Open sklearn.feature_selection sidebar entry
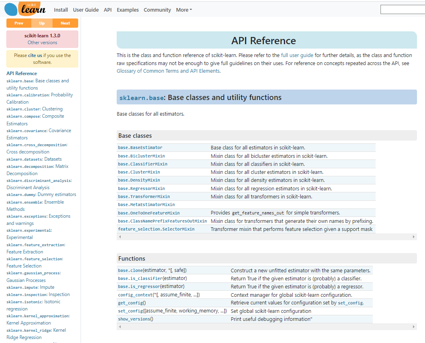The image size is (425, 343). tap(35, 262)
